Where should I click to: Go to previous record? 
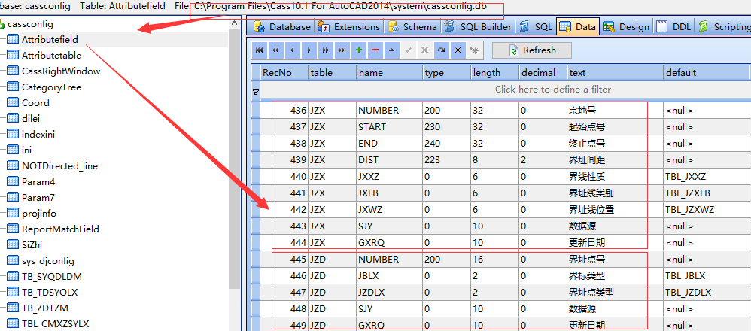(292, 50)
